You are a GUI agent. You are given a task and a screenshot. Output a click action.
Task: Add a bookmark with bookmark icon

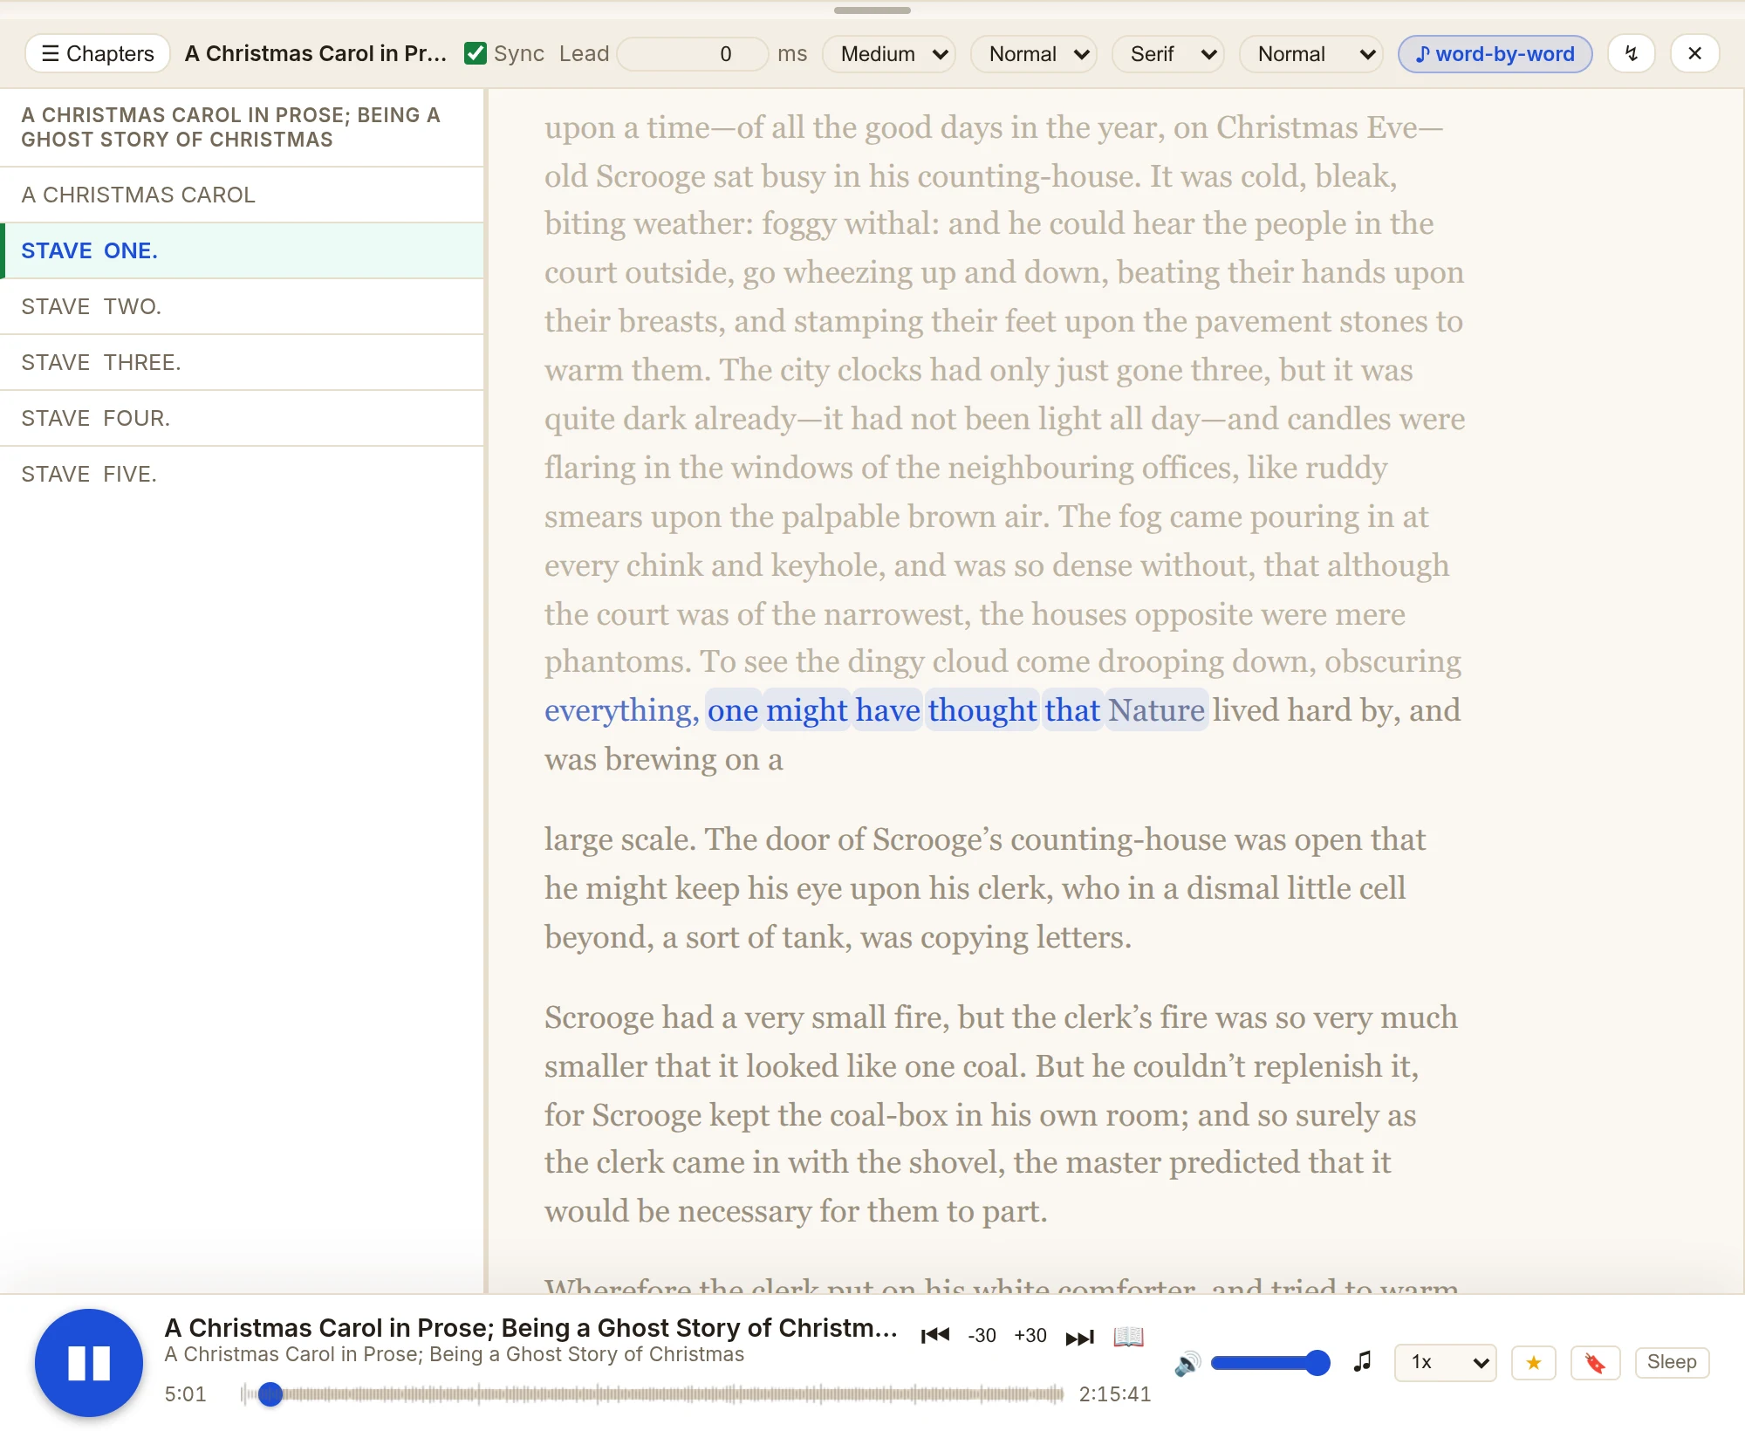(x=1595, y=1362)
